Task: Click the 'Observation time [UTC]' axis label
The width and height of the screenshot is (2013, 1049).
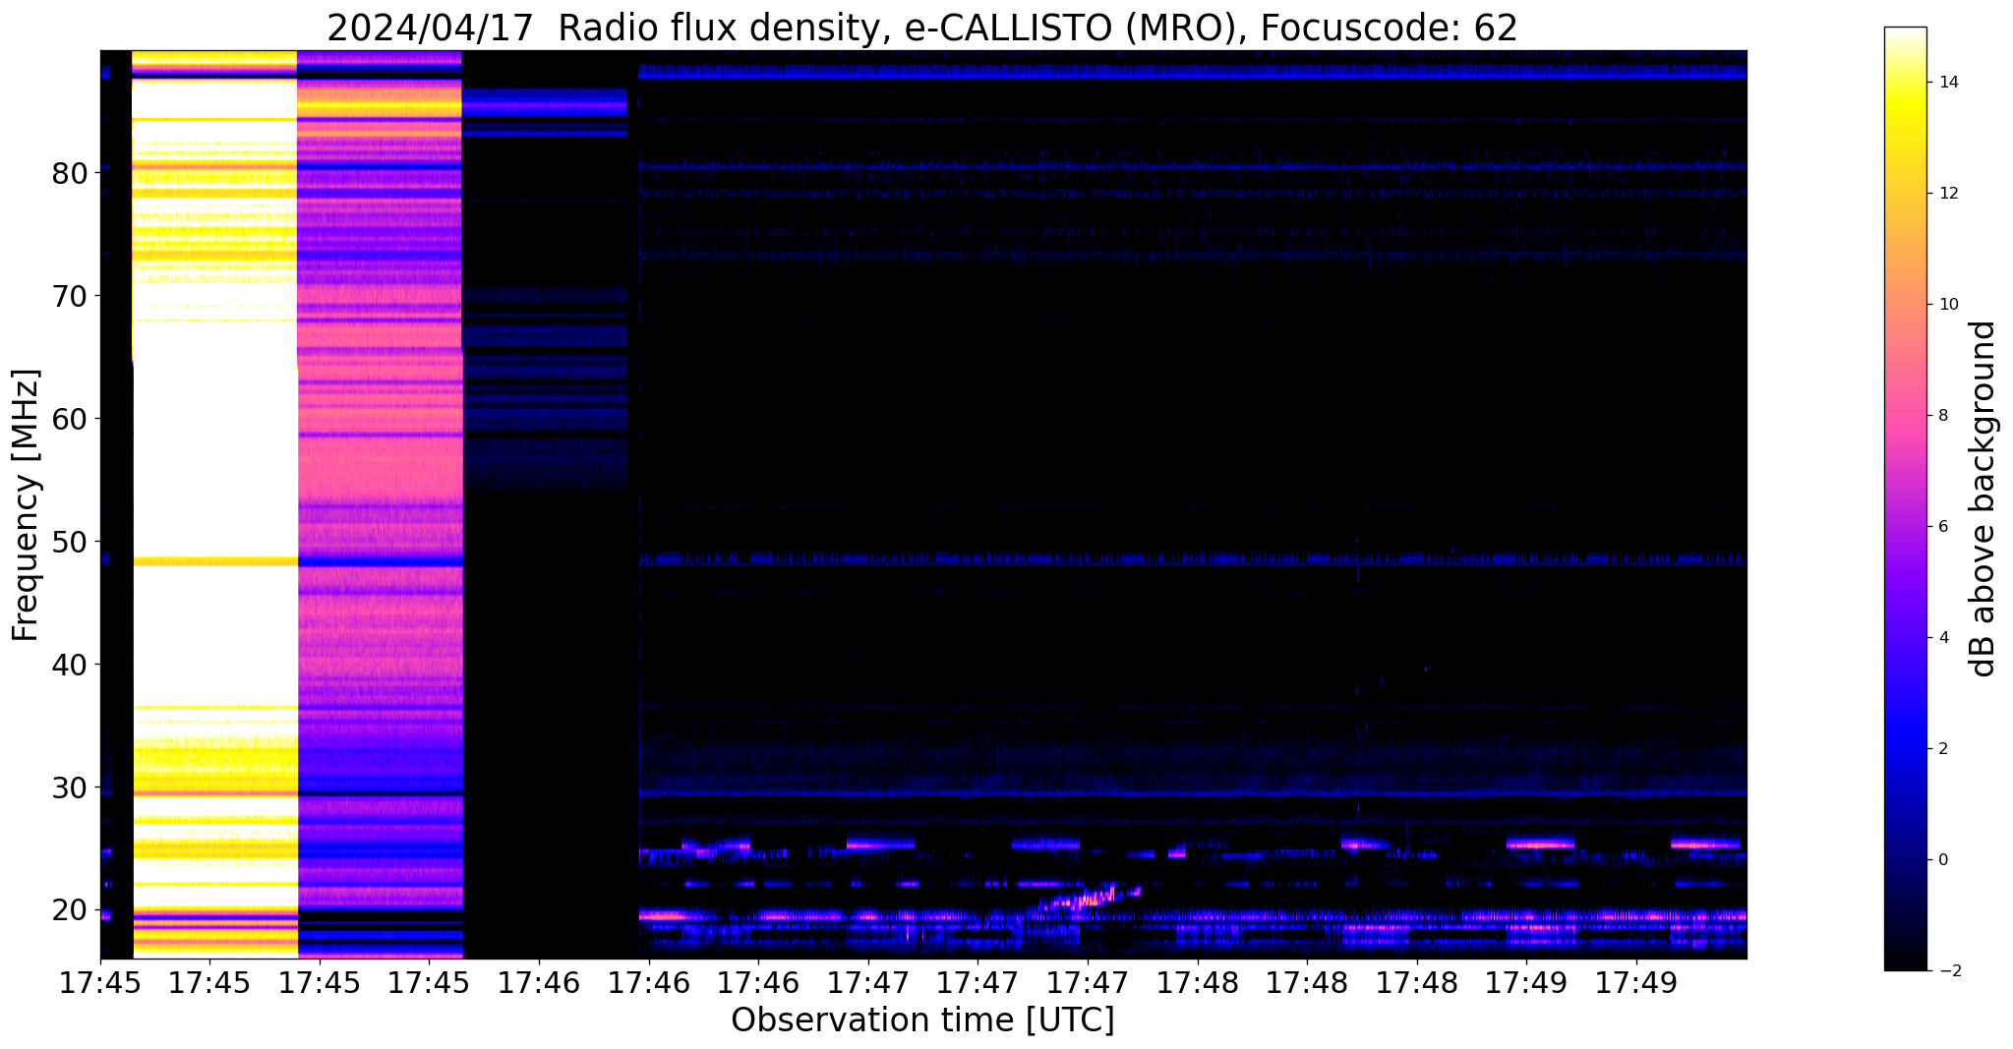Action: click(x=922, y=1020)
